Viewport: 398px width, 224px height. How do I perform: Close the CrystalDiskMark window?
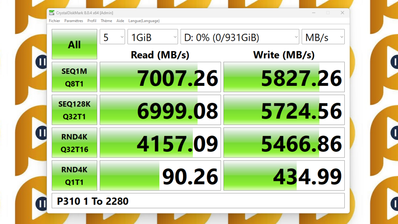pyautogui.click(x=342, y=13)
